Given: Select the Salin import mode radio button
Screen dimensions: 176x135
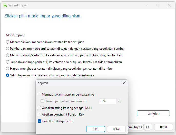Looking at the screenshot, I should (x=7, y=75).
